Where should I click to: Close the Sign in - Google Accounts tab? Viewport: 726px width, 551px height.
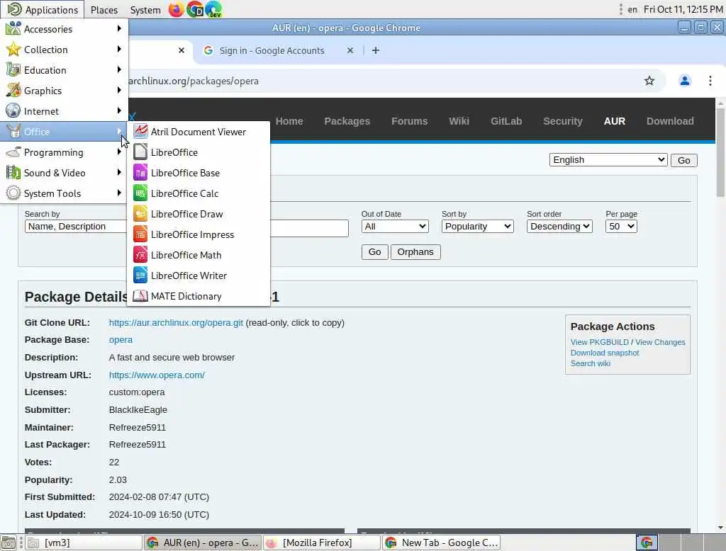[x=350, y=50]
